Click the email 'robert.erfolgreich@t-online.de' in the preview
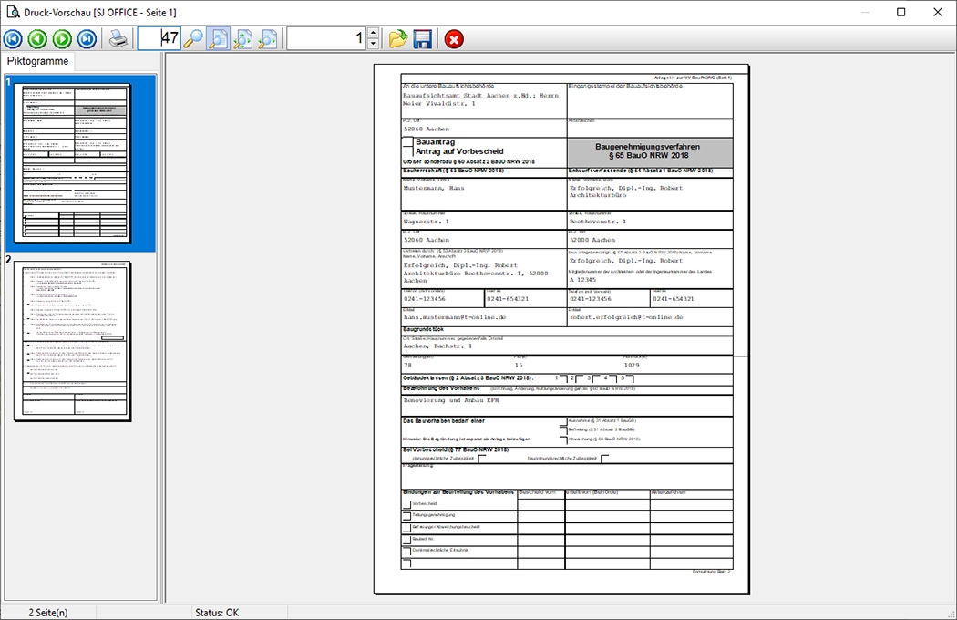Image resolution: width=957 pixels, height=620 pixels. pos(626,317)
